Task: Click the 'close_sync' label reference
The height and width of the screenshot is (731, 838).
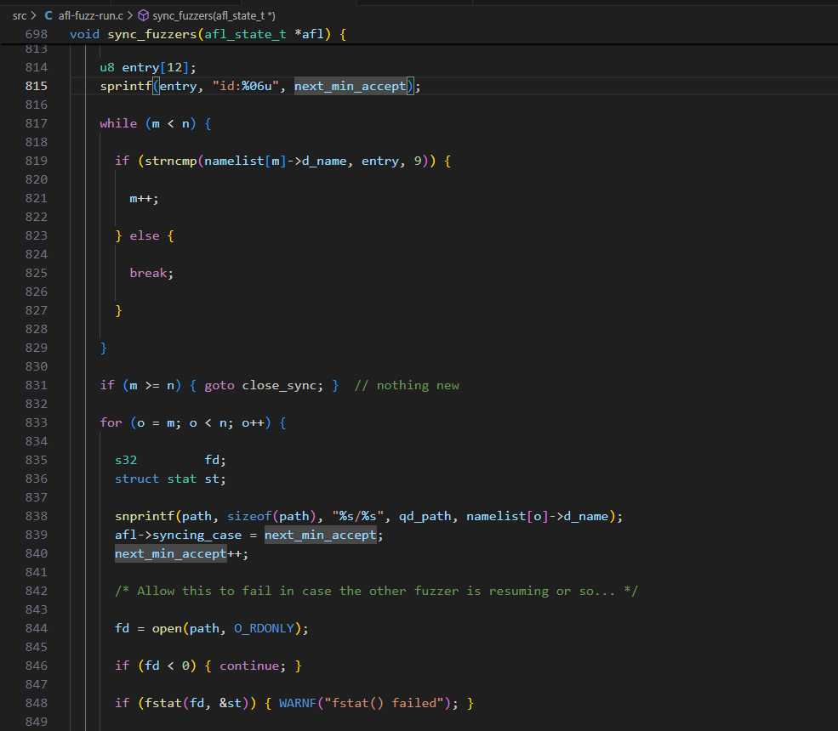Action: click(279, 385)
